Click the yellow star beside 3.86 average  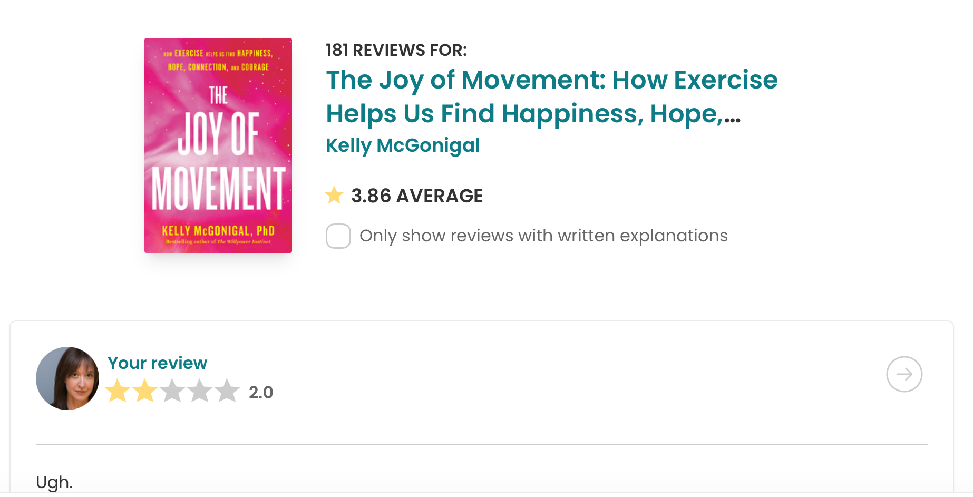click(x=334, y=196)
